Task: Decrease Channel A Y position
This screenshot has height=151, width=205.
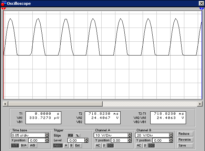Action: click(x=130, y=142)
